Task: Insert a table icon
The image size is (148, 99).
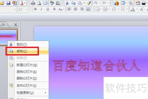Action: (123, 3)
